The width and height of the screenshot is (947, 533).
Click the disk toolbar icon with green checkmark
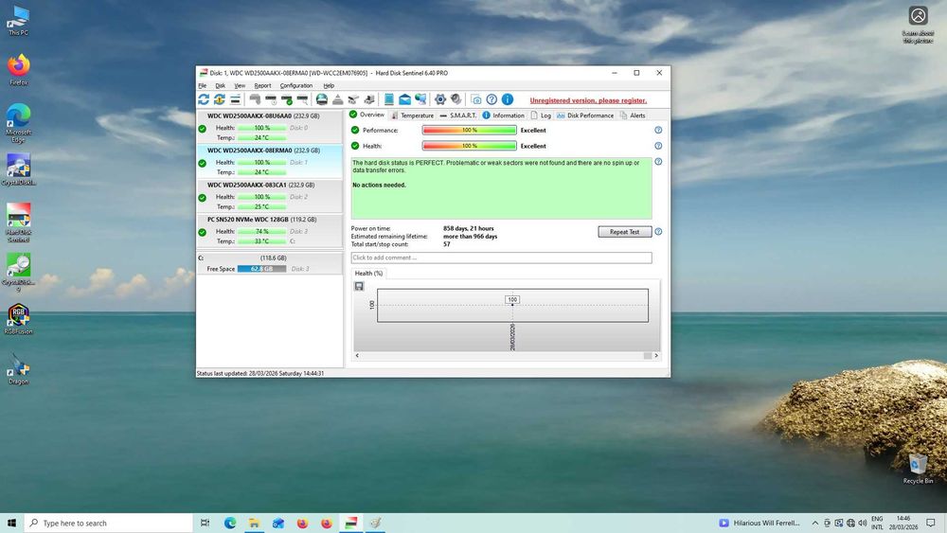(287, 99)
